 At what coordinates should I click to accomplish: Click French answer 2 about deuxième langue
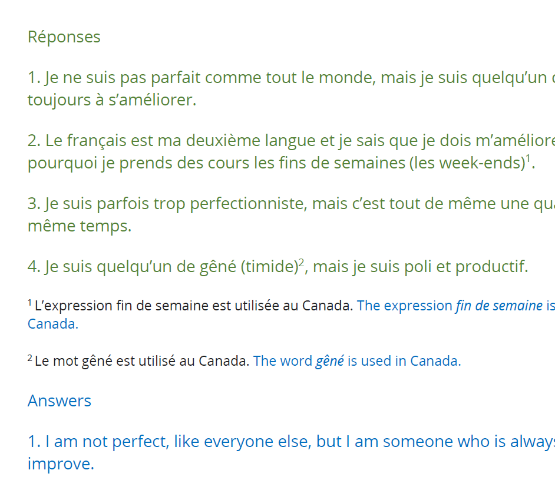tap(291, 151)
